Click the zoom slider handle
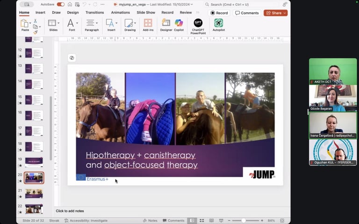The width and height of the screenshot is (359, 224). click(x=244, y=220)
